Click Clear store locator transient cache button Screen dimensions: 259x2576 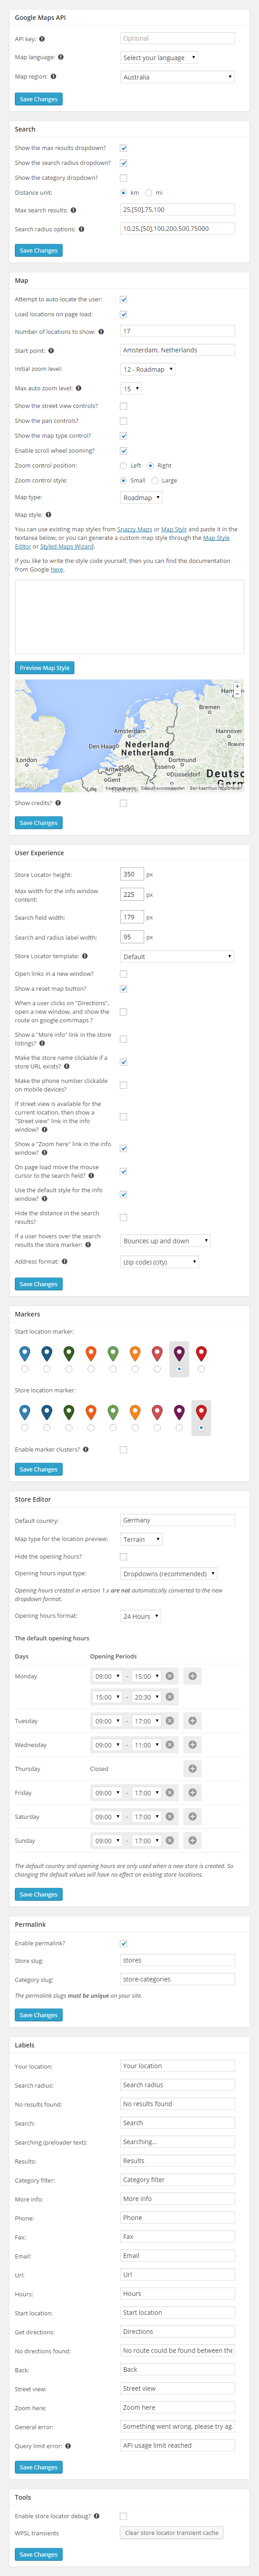[x=171, y=2533]
